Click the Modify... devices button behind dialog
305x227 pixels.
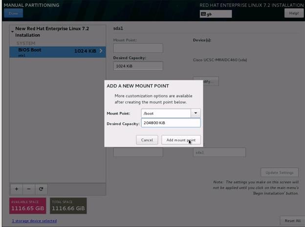pyautogui.click(x=211, y=81)
